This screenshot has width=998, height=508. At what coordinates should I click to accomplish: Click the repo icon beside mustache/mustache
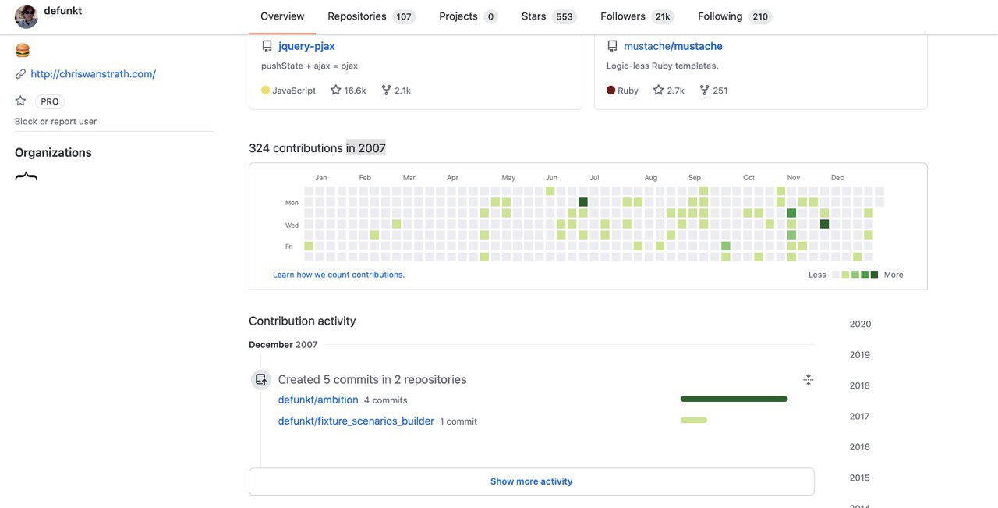click(x=613, y=46)
